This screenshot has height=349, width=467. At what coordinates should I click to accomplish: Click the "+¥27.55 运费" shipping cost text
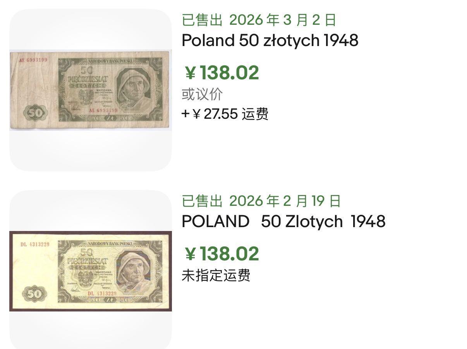[x=225, y=114]
